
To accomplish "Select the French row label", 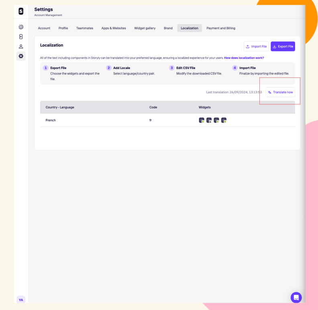I will tap(51, 120).
